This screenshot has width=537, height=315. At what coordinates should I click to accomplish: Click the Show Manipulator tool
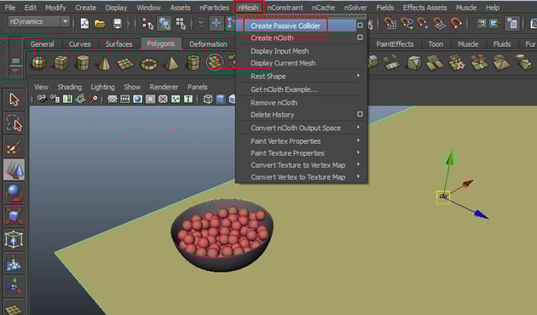coord(14,285)
